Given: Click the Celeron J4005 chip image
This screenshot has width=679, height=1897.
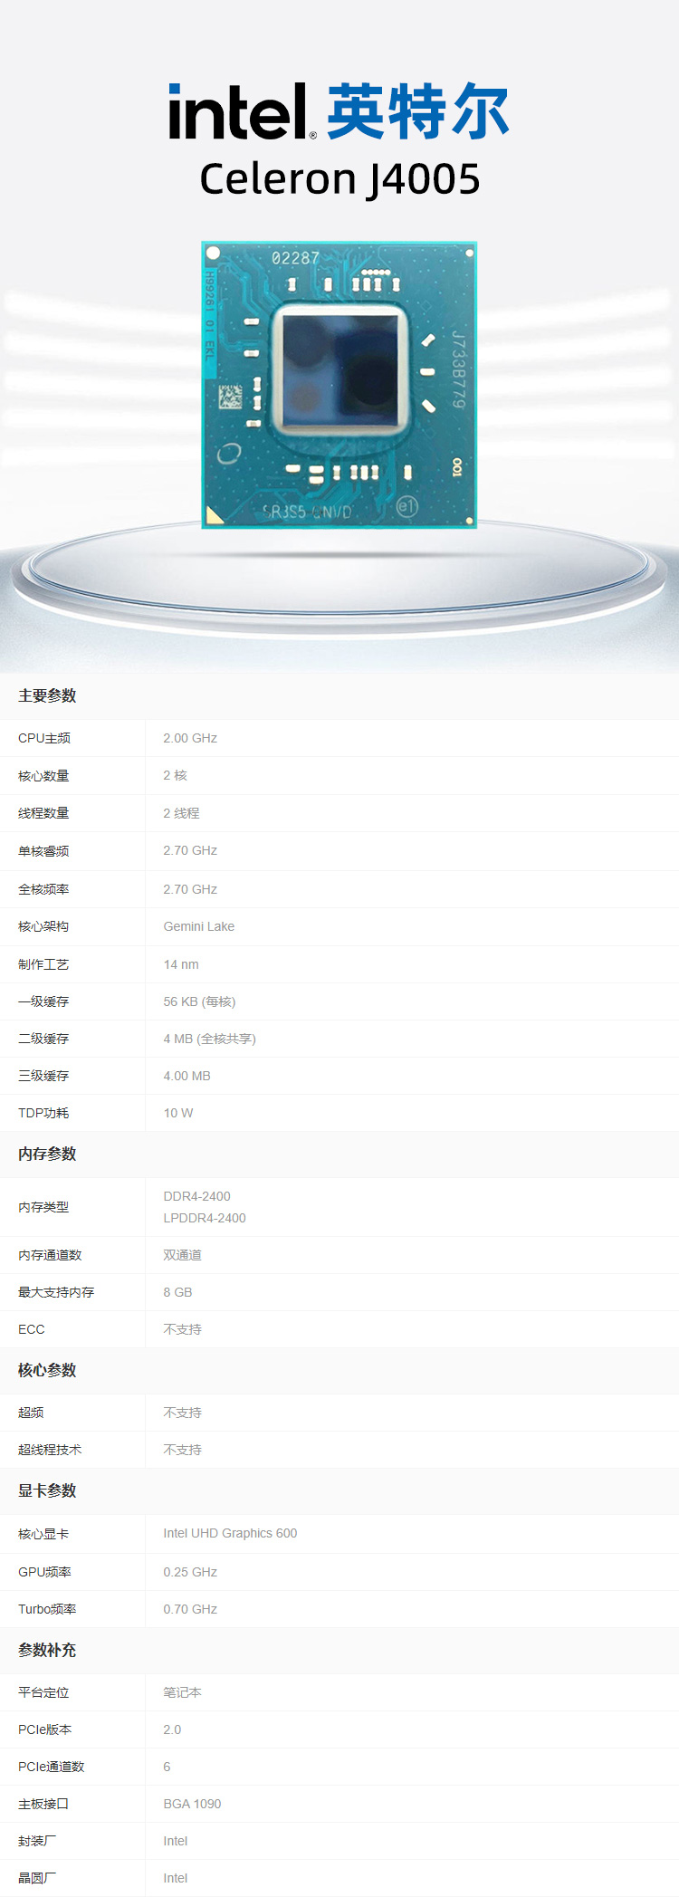Looking at the screenshot, I should 339,385.
